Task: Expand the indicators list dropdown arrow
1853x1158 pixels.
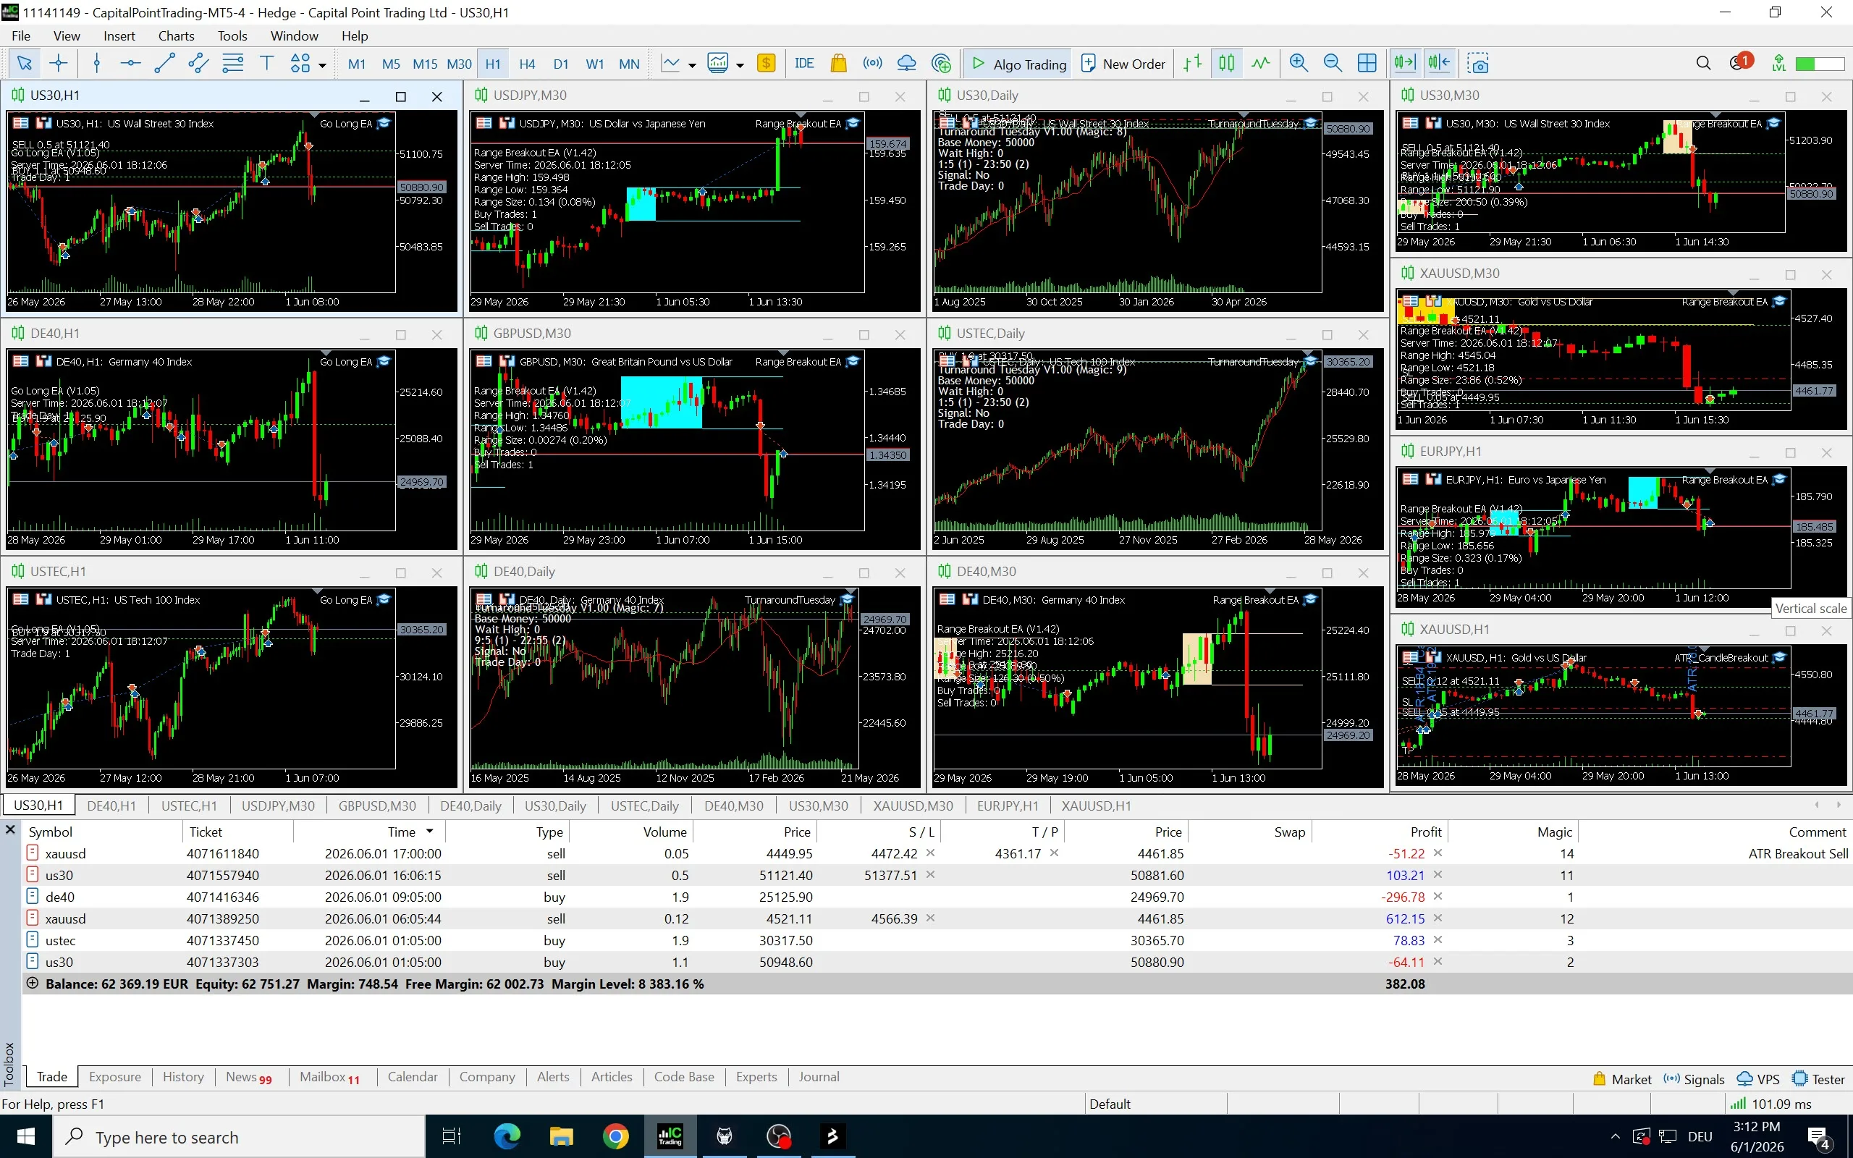Action: click(x=692, y=65)
